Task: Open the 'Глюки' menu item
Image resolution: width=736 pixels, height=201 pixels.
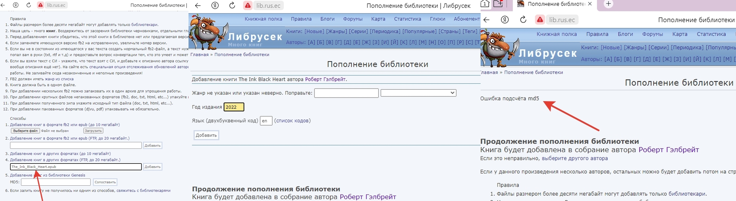Action: click(437, 19)
